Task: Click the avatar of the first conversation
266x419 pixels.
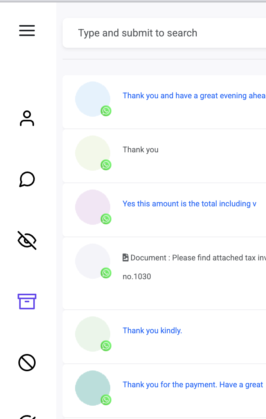Action: click(x=92, y=99)
